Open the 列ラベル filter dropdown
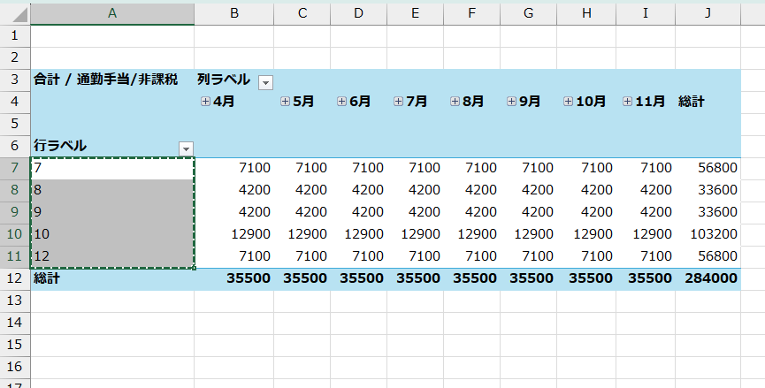 [x=265, y=82]
